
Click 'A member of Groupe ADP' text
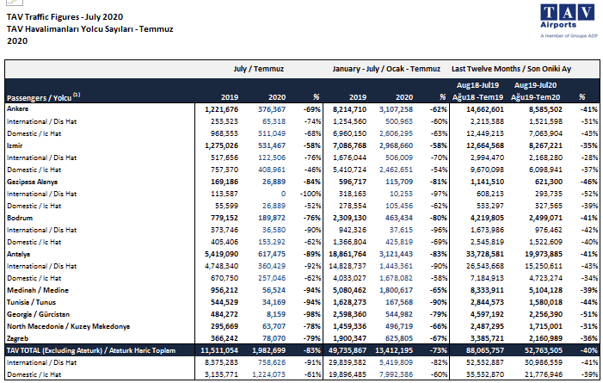click(x=569, y=36)
